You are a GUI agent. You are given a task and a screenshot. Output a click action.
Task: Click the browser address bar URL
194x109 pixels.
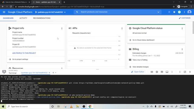point(61,7)
